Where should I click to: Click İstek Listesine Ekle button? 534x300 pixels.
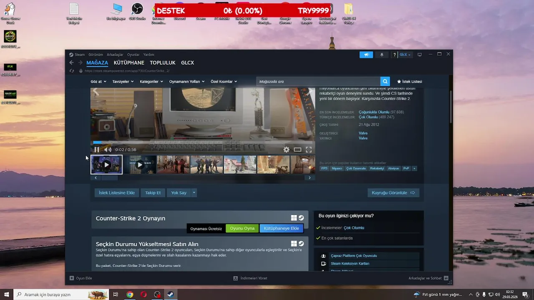pos(117,193)
